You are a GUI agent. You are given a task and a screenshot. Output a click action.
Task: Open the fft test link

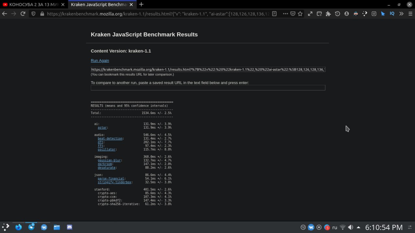tap(101, 146)
